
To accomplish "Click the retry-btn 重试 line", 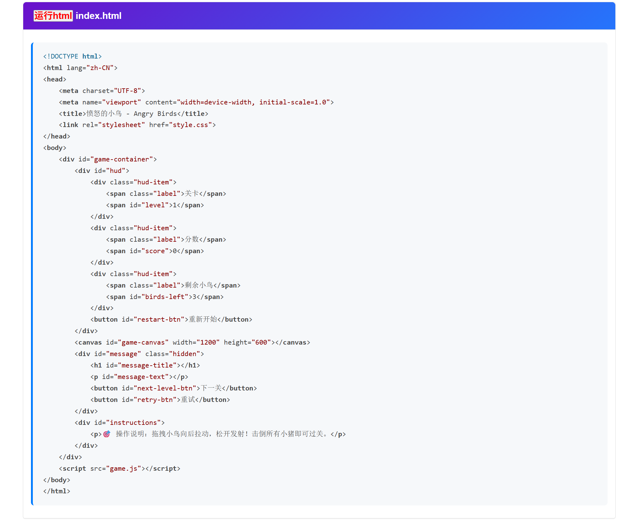I will (x=160, y=400).
